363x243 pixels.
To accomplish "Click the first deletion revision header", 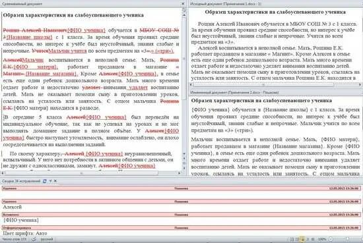I will [x=181, y=188].
